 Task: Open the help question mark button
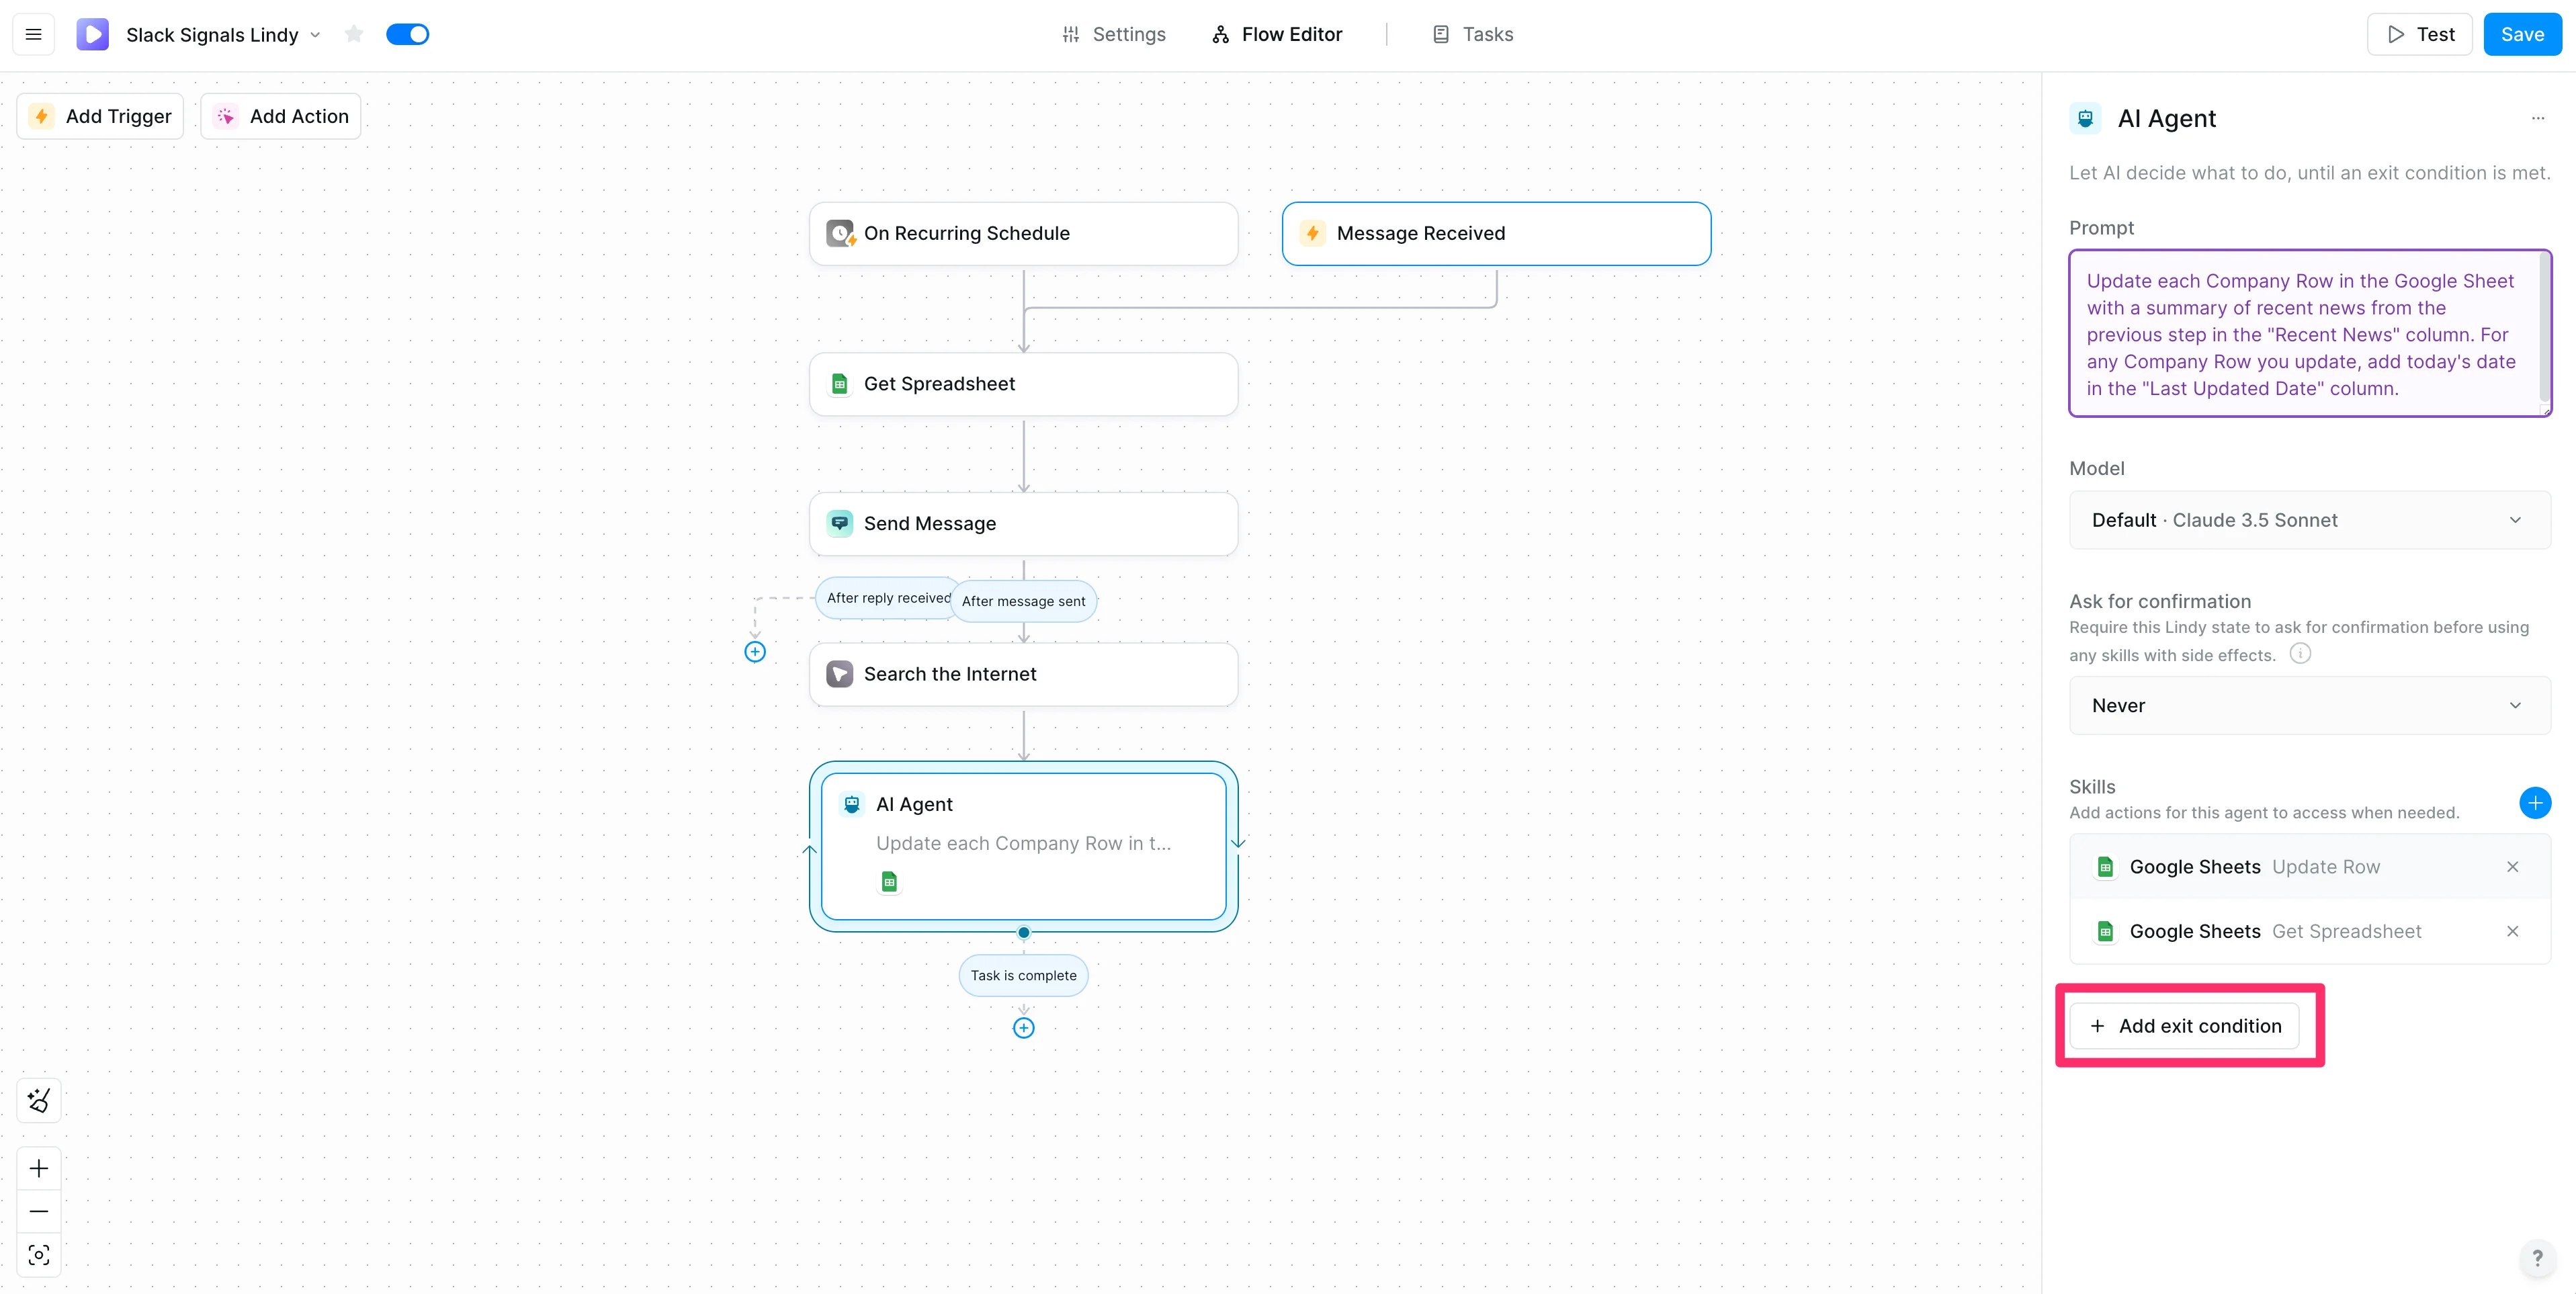[x=2537, y=1258]
